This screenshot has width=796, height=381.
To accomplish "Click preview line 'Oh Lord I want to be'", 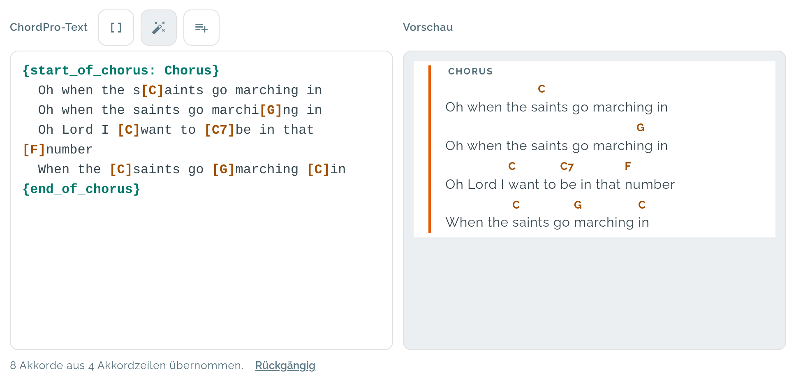I will pos(560,184).
